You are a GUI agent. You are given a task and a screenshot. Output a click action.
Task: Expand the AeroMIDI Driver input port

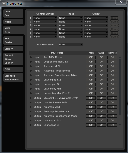tap(31, 57)
